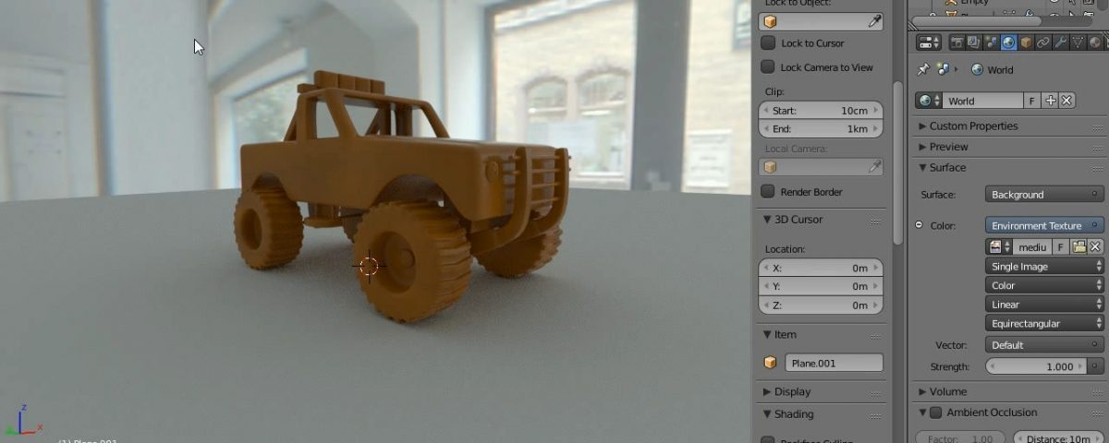Open the Modifiers wrench tab

pyautogui.click(x=1060, y=42)
